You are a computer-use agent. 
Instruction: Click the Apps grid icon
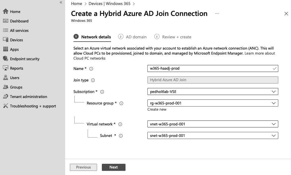tap(6, 49)
